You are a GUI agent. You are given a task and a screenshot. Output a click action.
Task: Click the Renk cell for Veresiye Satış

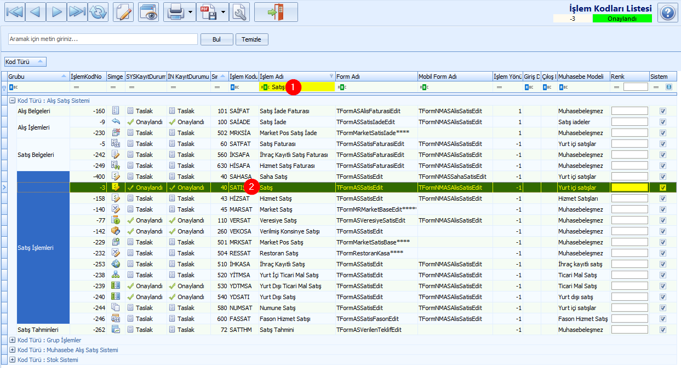coord(630,220)
